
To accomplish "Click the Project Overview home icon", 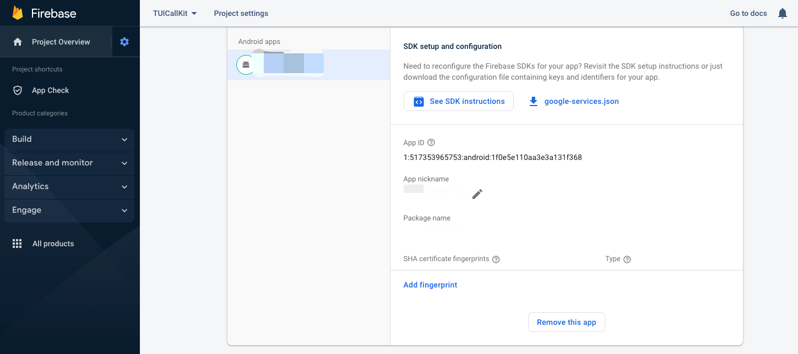I will (x=18, y=42).
